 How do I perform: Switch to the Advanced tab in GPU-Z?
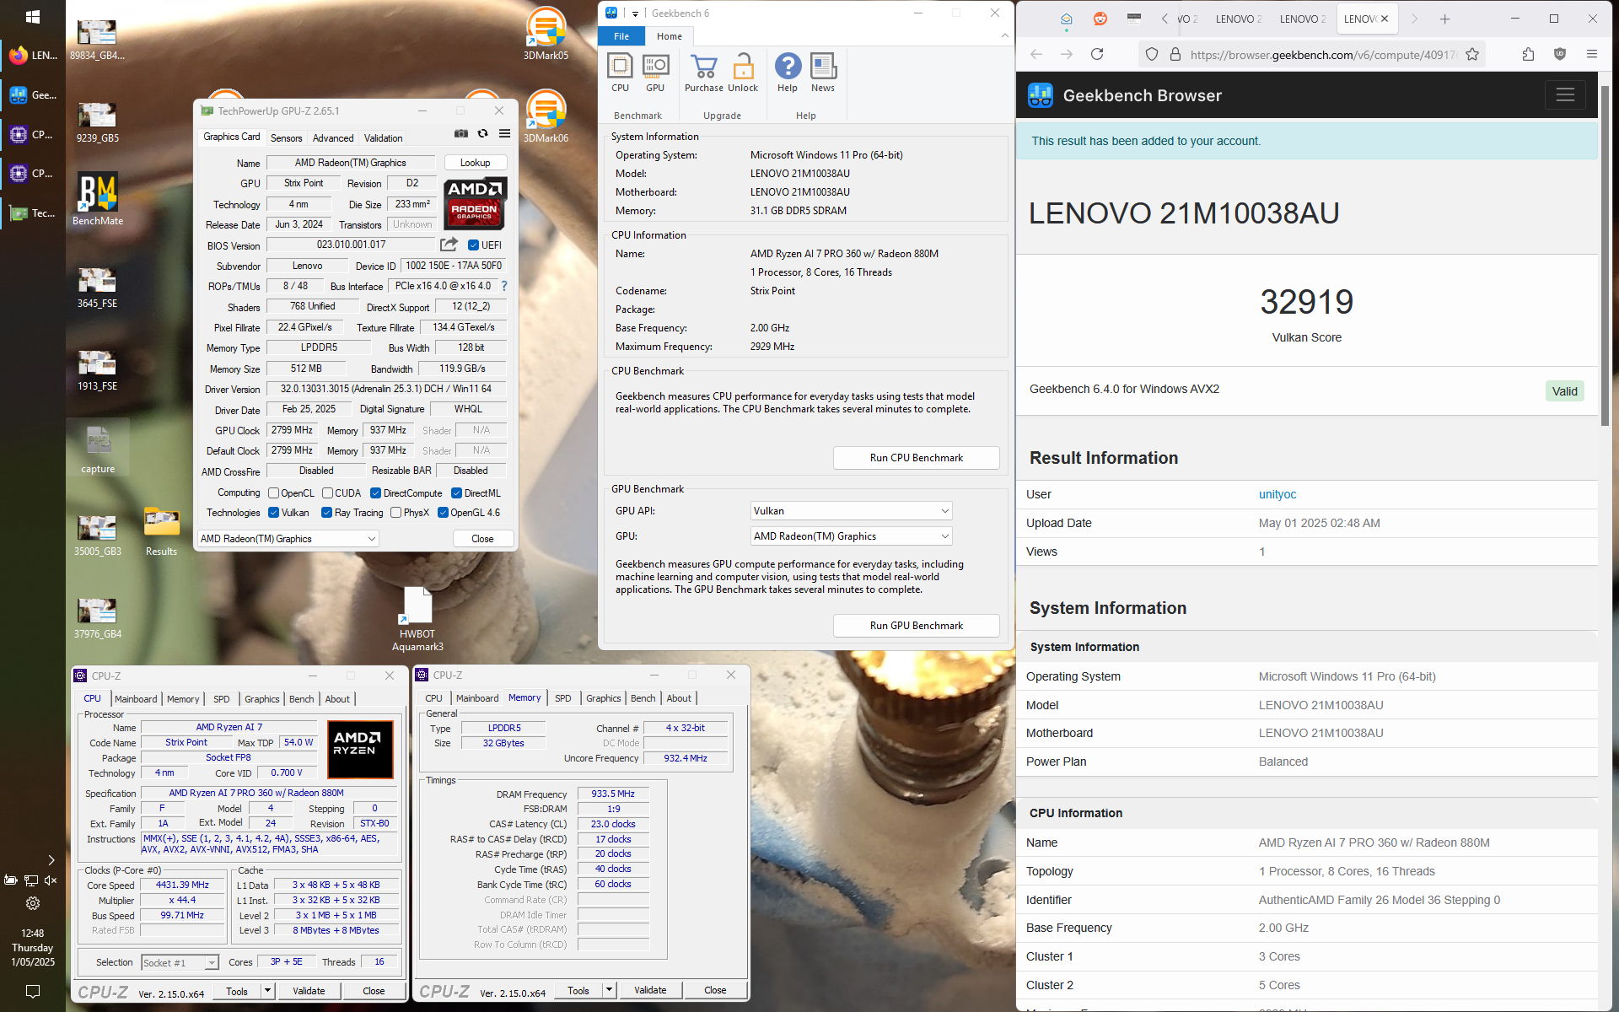click(x=333, y=138)
